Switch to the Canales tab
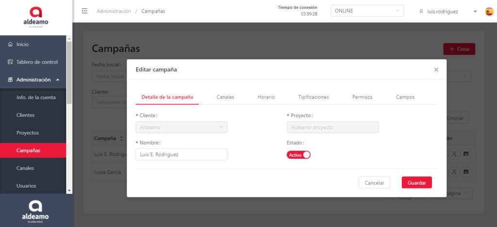The width and height of the screenshot is (497, 227). pyautogui.click(x=225, y=97)
